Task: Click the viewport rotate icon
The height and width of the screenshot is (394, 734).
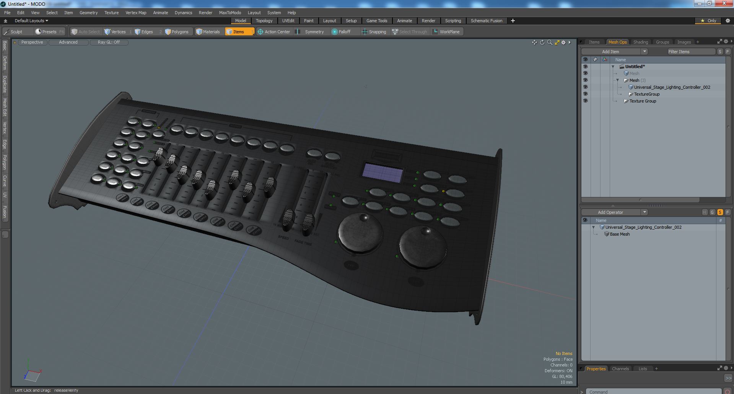Action: (x=542, y=42)
